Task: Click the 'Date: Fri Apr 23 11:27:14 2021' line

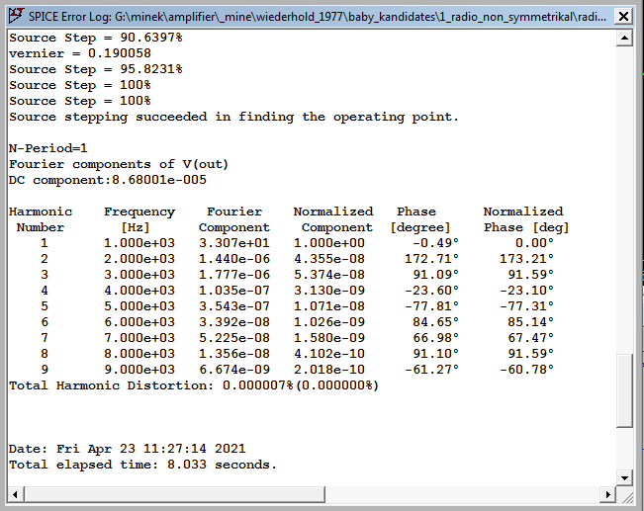Action: 128,449
